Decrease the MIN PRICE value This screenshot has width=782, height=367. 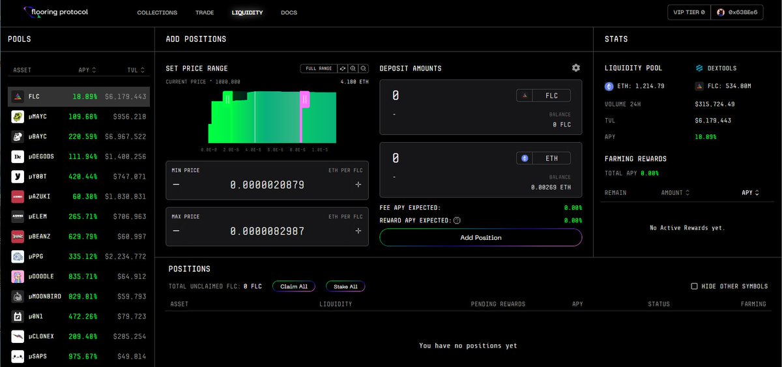[x=175, y=185]
